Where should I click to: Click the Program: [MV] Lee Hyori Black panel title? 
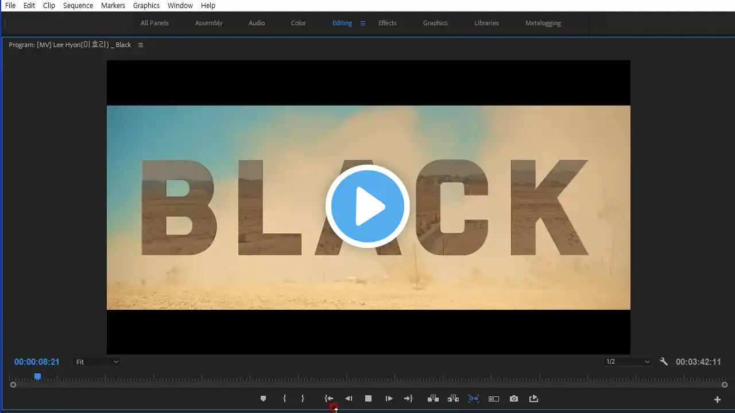click(70, 45)
